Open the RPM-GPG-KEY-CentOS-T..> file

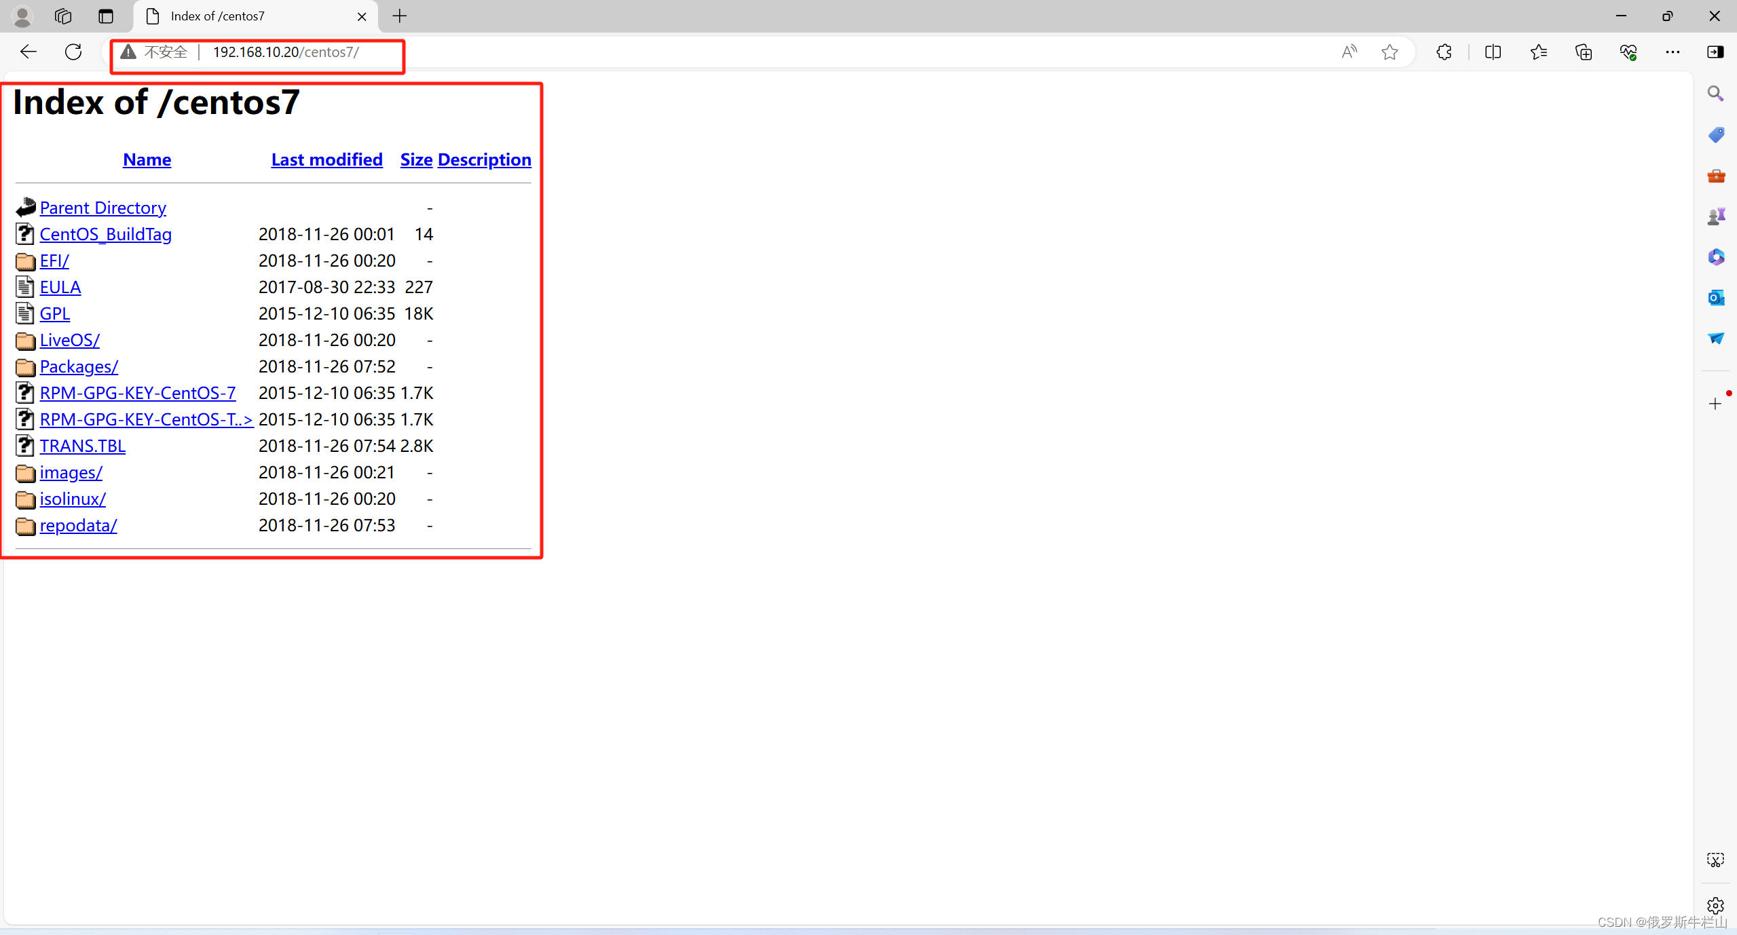pos(146,419)
